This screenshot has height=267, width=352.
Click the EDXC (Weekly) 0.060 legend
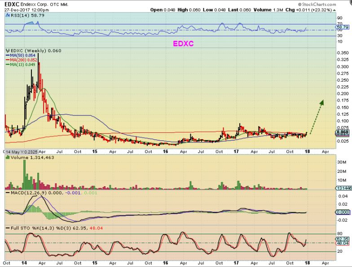pyautogui.click(x=36, y=51)
